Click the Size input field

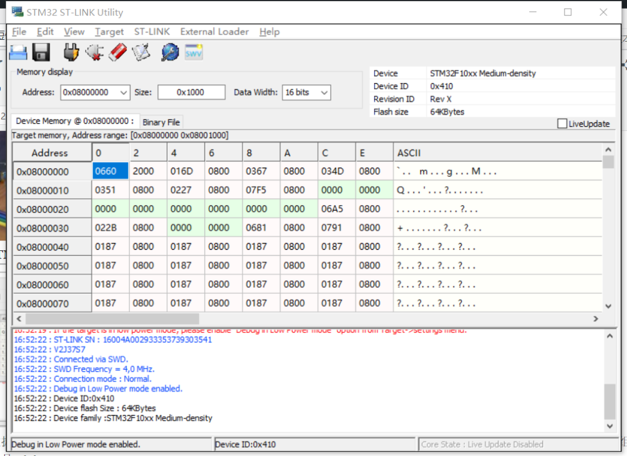click(191, 92)
